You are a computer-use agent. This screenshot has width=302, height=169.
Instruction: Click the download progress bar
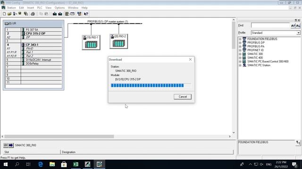[151, 85]
